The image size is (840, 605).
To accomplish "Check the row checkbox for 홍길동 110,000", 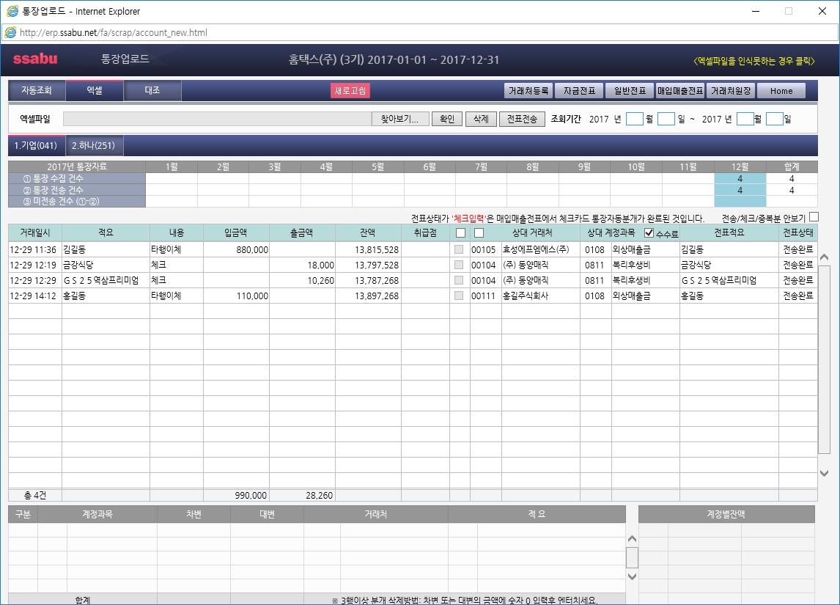I will tap(459, 296).
